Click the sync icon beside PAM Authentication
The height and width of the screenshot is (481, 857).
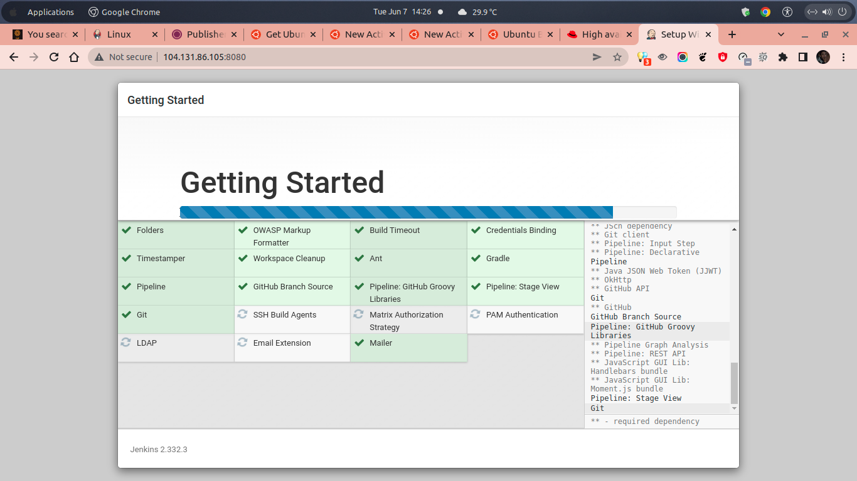[x=476, y=314]
